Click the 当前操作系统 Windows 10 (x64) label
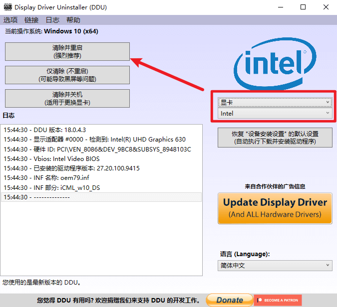 pos(51,31)
